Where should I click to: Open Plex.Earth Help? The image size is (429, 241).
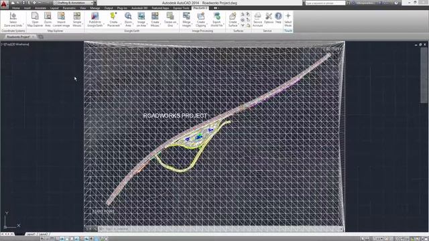pyautogui.click(x=278, y=18)
